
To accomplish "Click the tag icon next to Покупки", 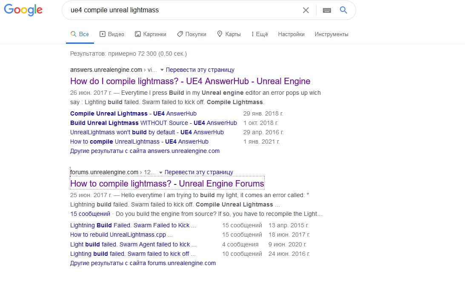I will tap(180, 34).
